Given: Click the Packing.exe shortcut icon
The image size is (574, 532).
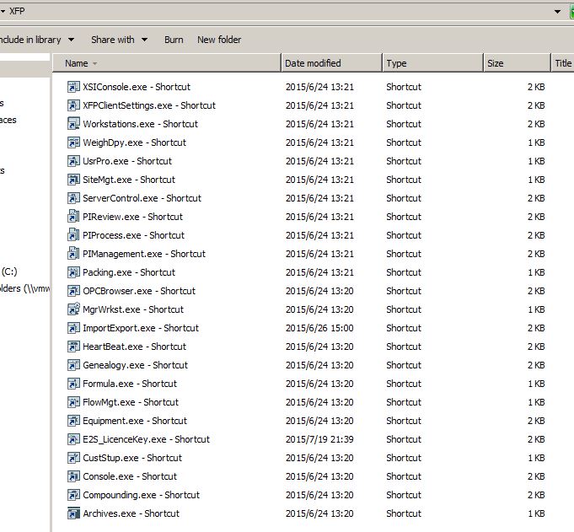Looking at the screenshot, I should 73,272.
